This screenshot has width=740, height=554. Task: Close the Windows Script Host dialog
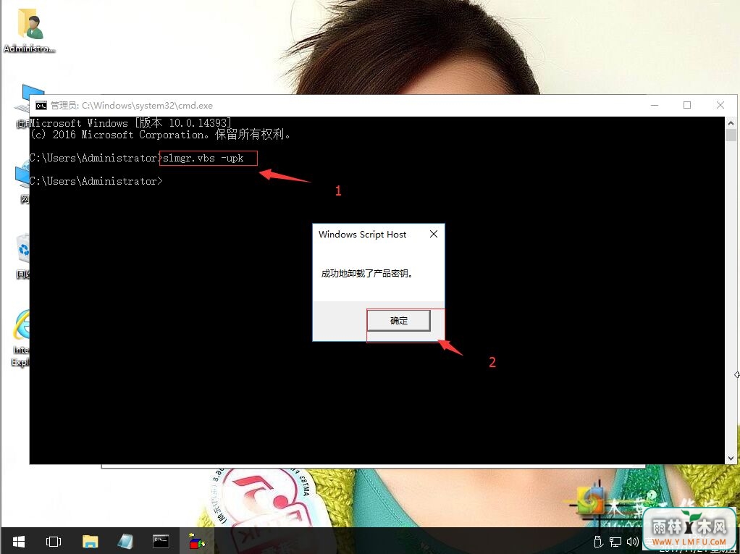(x=433, y=234)
